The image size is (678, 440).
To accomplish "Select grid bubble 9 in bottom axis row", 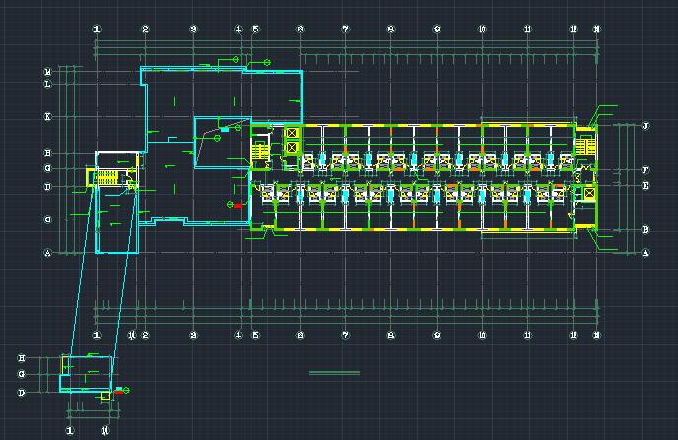I will coord(437,335).
